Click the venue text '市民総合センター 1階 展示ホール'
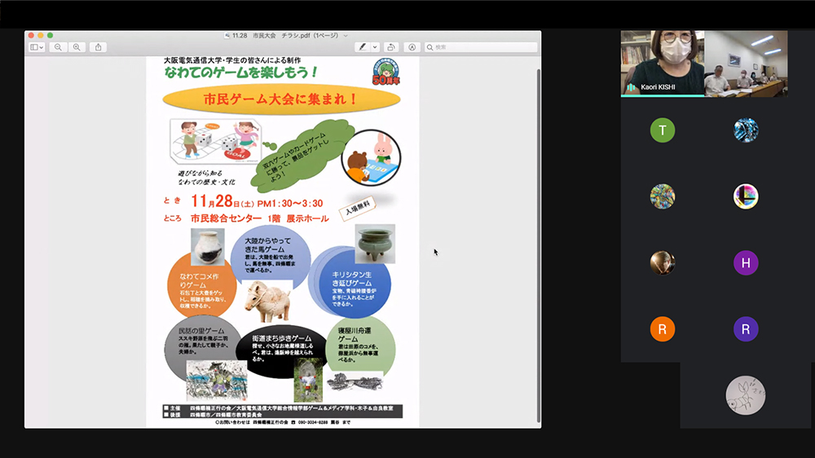815x458 pixels. 259,218
